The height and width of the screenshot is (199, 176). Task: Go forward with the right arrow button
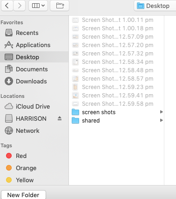tap(20, 6)
